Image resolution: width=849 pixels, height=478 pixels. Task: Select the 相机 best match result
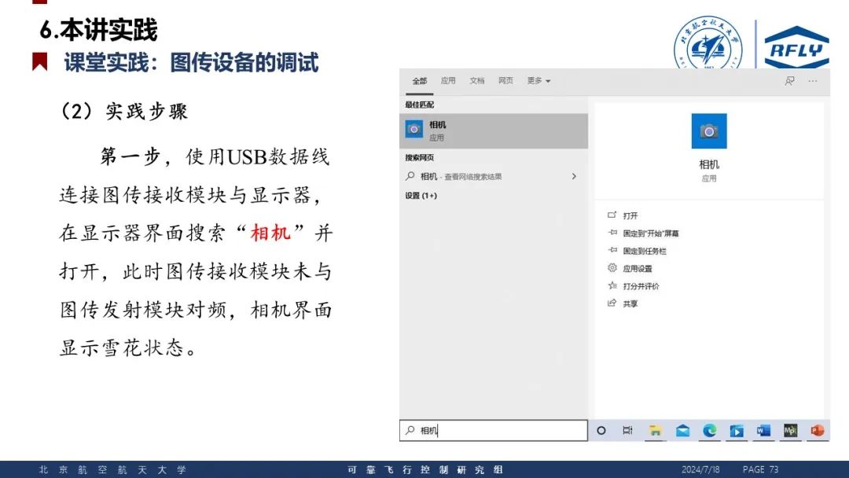point(494,131)
